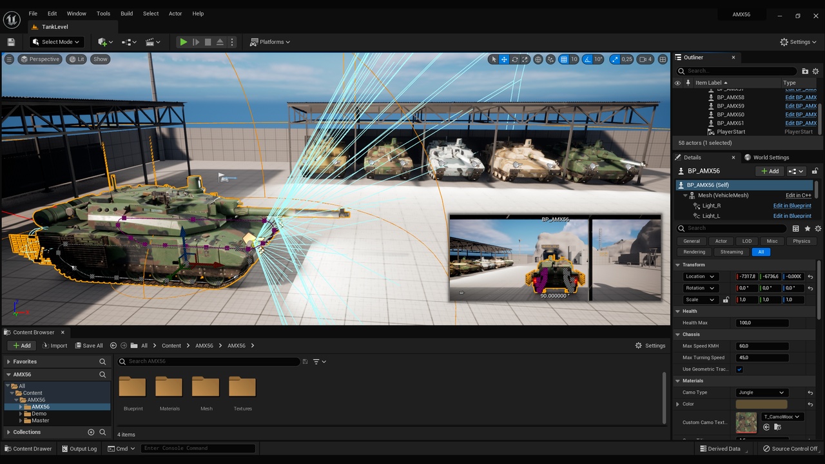The image size is (825, 464).
Task: Change the rotation snap value of 10°
Action: tap(598, 59)
